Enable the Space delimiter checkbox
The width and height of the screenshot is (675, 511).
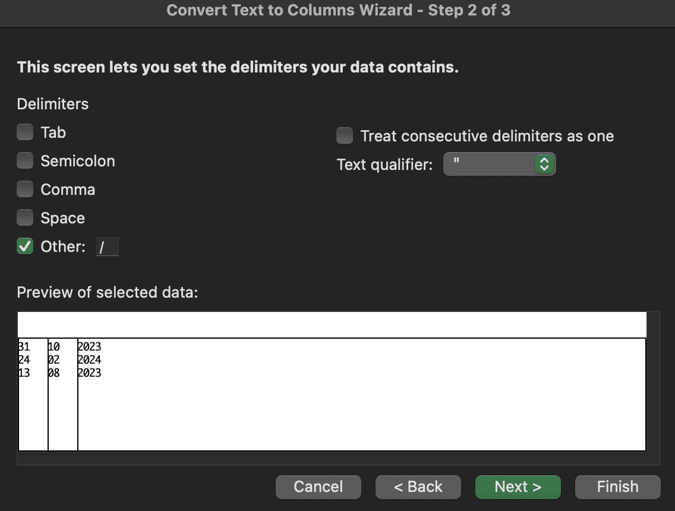pyautogui.click(x=25, y=218)
